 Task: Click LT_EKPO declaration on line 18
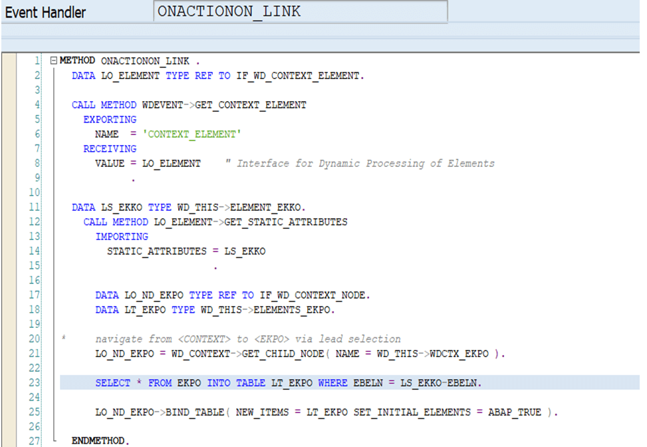click(x=145, y=309)
